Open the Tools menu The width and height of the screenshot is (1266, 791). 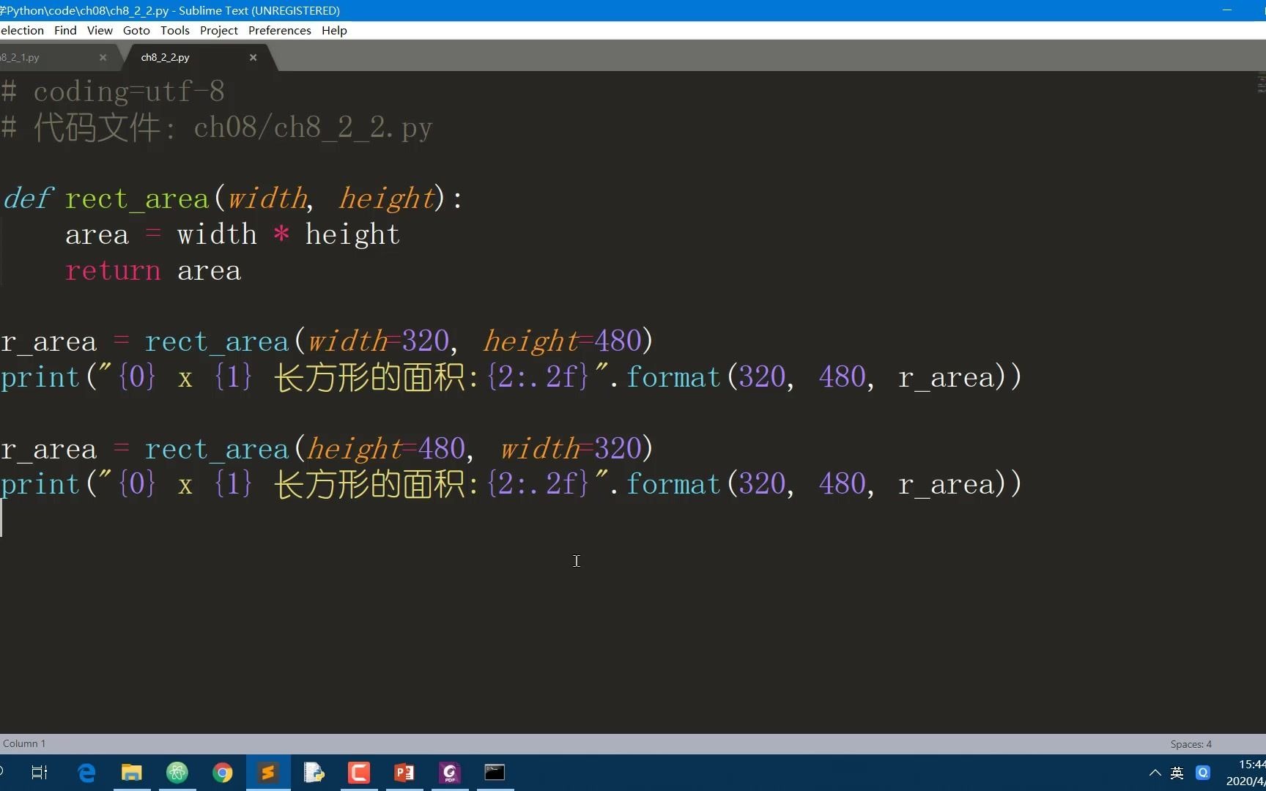pyautogui.click(x=175, y=30)
